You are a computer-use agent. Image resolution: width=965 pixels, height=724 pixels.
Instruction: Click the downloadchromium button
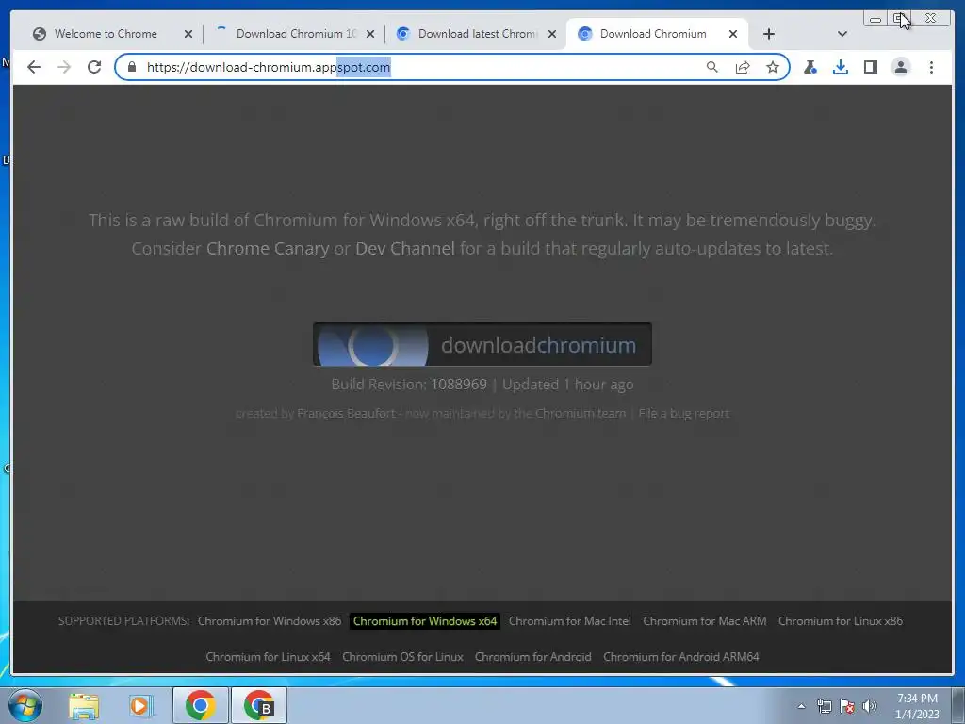tap(482, 345)
